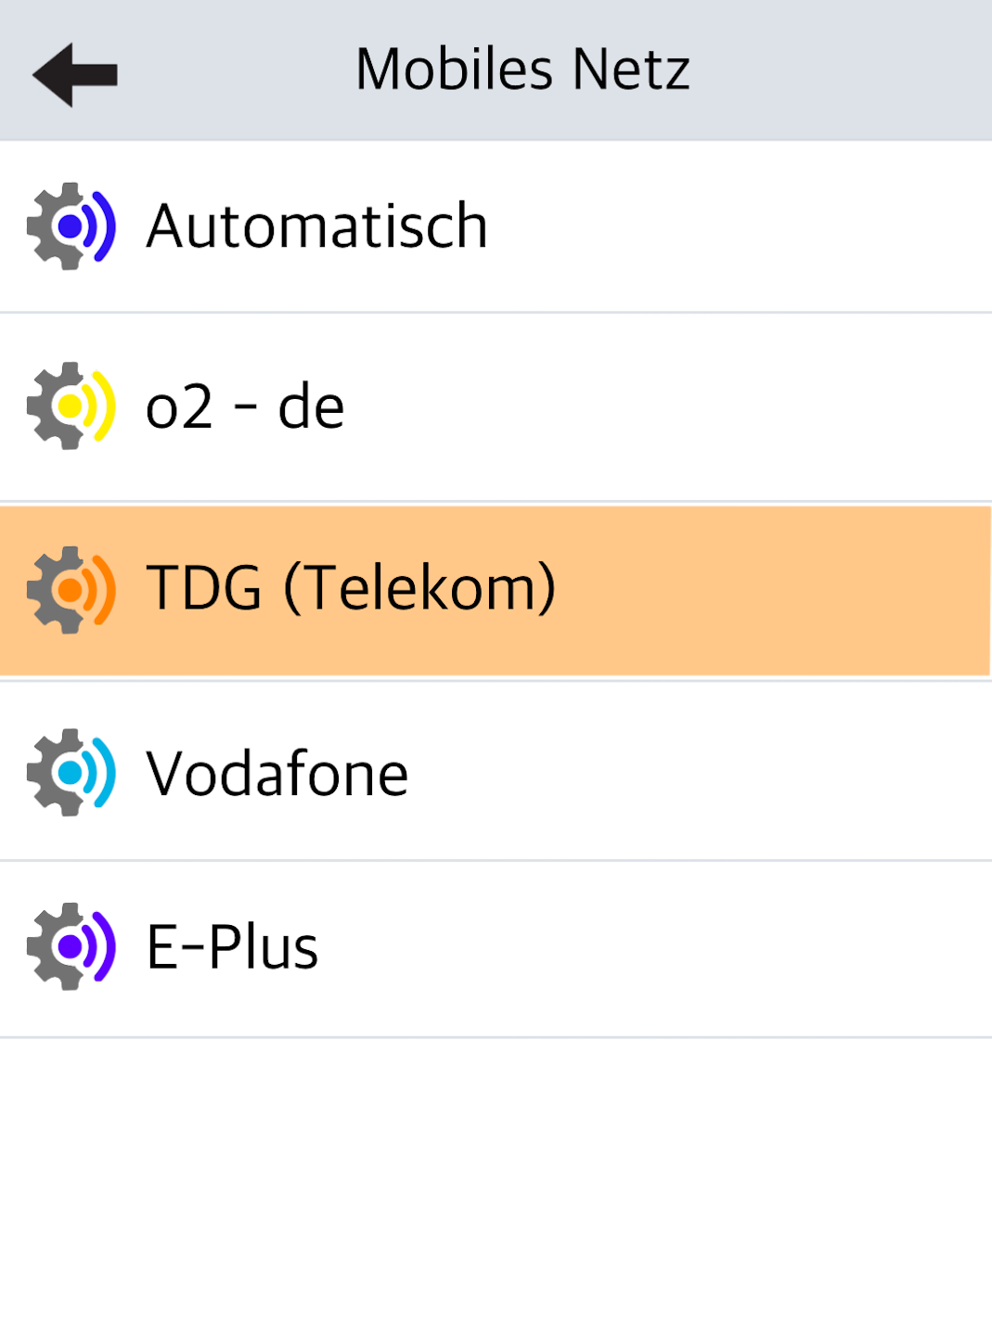Select Automatisch network mode
Image resolution: width=992 pixels, height=1336 pixels.
316,226
